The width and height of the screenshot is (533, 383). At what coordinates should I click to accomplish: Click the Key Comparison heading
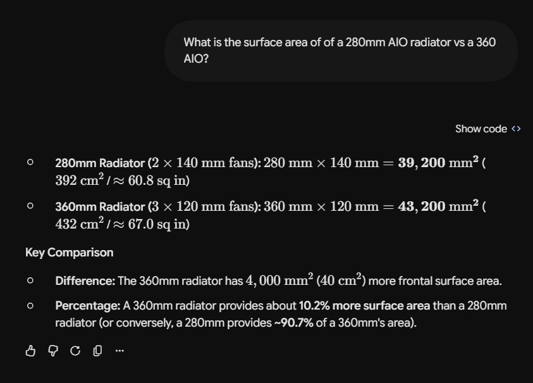(70, 253)
